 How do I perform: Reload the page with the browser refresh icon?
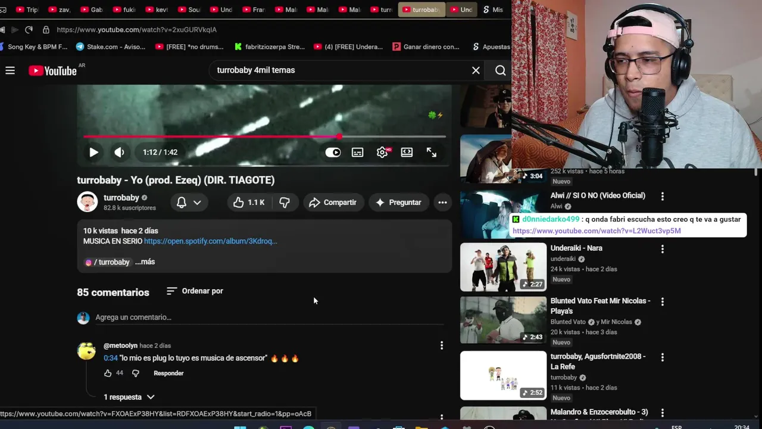(29, 30)
